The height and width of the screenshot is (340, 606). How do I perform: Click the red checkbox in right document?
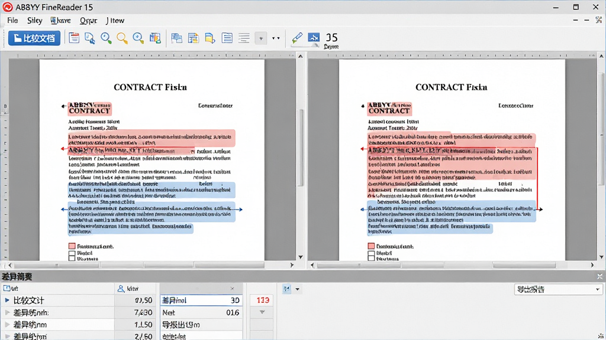click(372, 246)
